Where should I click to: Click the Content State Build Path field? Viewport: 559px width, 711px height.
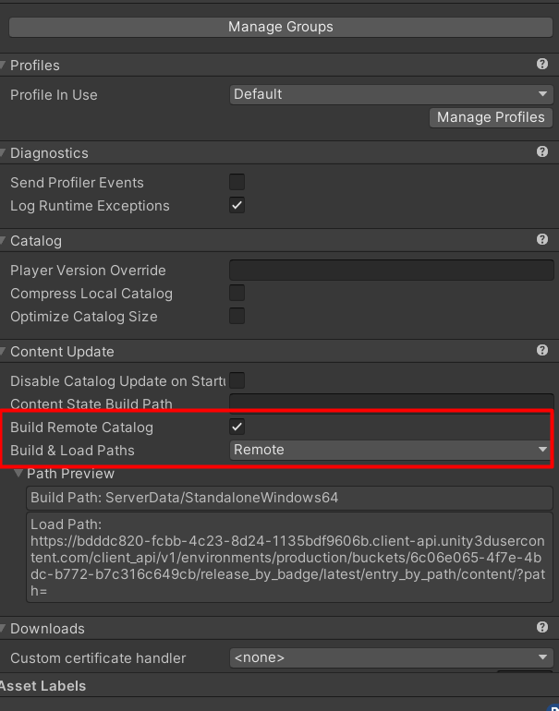point(391,403)
